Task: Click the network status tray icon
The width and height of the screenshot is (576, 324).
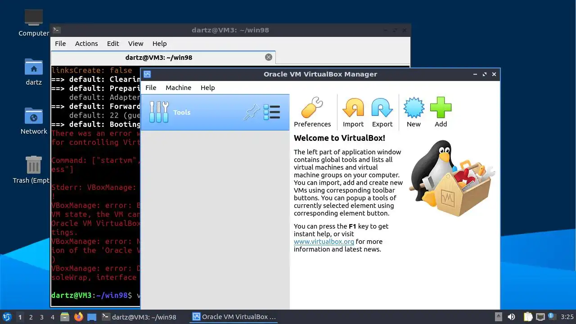Action: click(540, 317)
